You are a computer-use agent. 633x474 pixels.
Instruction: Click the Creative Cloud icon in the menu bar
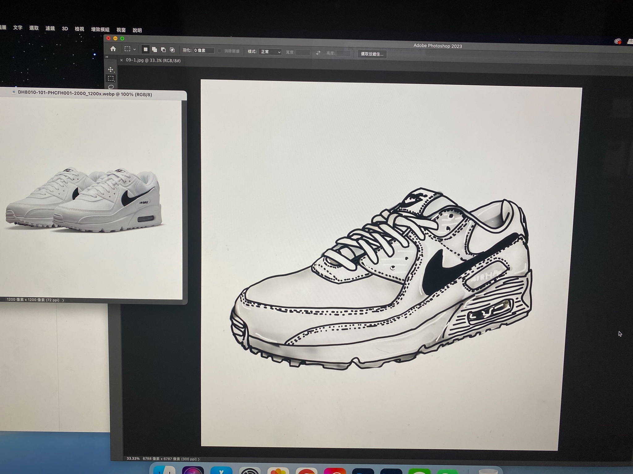617,41
